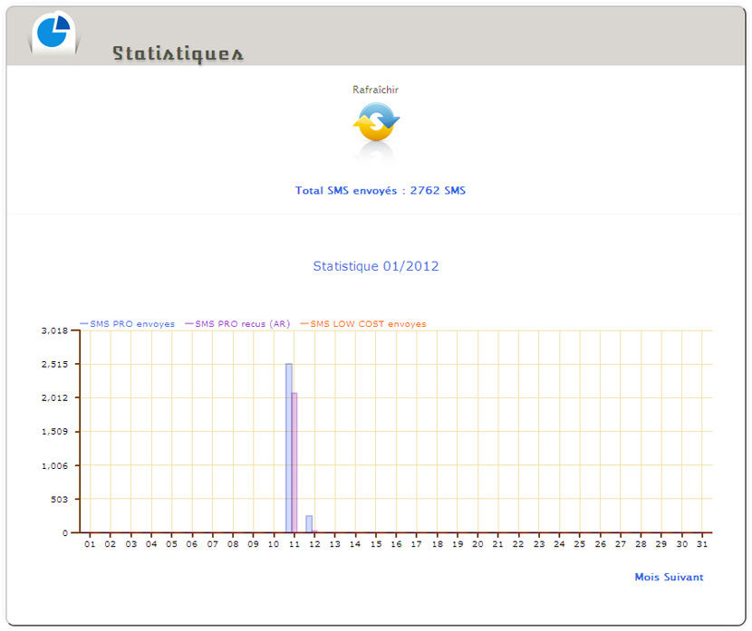
Task: Open the Mois Suivant link
Action: 669,577
